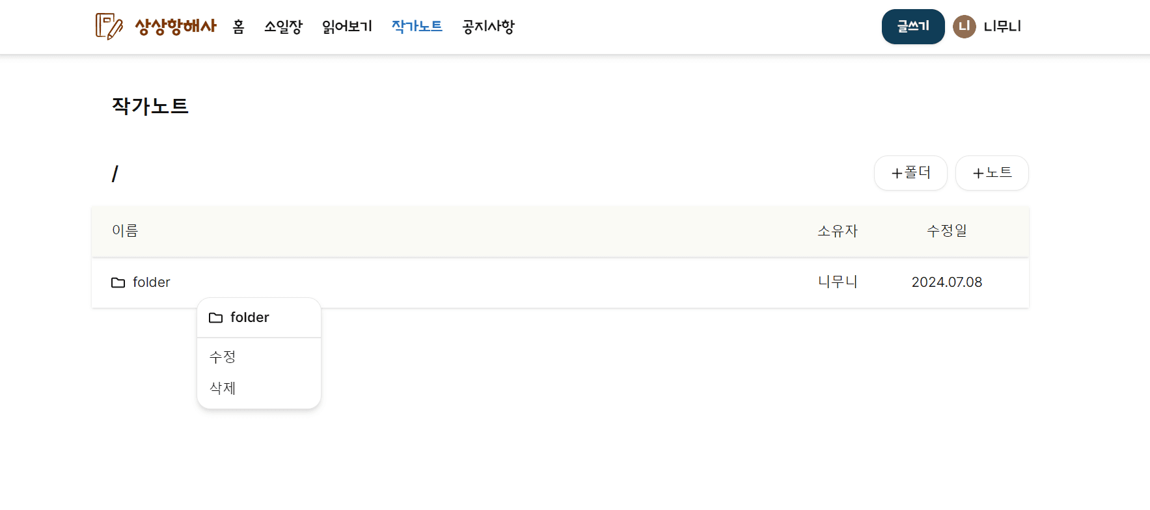This screenshot has width=1150, height=510.
Task: Click the 상상향해사 site title
Action: point(176,27)
